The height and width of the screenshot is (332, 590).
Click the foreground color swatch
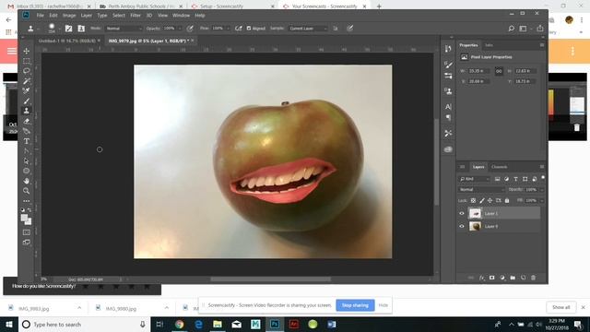point(25,218)
